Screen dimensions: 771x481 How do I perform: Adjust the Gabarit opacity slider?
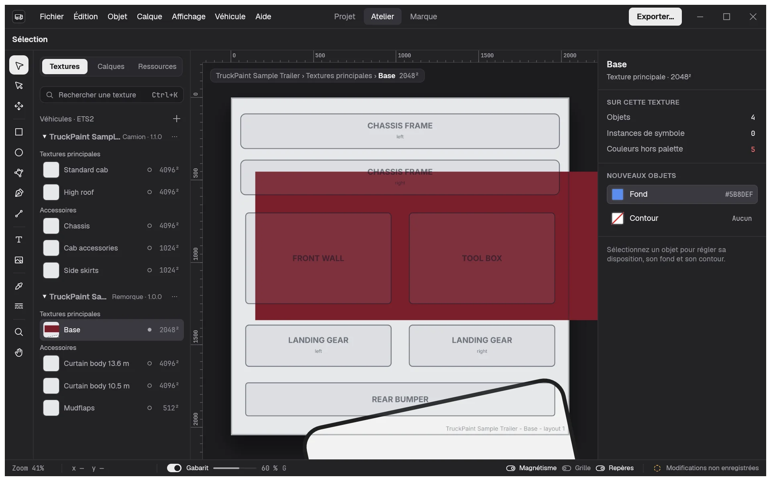pos(235,468)
